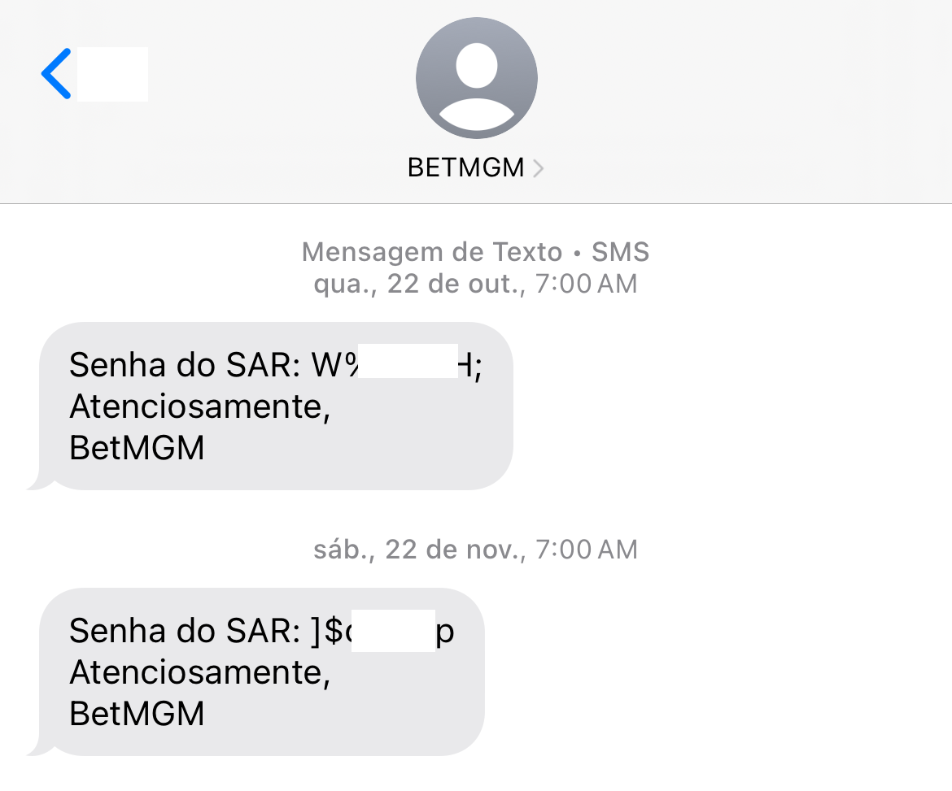This screenshot has height=791, width=952.
Task: Select the hidden password in October message
Action: (408, 362)
